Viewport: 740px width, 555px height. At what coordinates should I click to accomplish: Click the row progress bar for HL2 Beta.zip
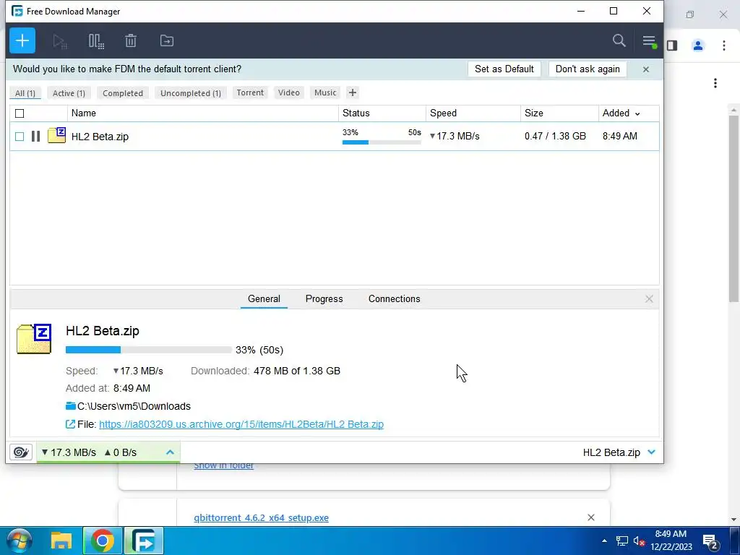coord(382,142)
